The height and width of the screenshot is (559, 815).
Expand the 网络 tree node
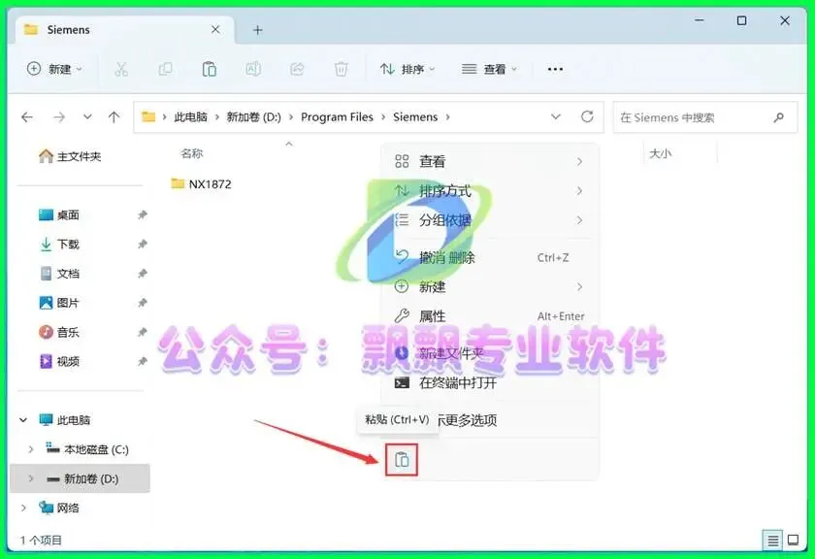coord(23,508)
